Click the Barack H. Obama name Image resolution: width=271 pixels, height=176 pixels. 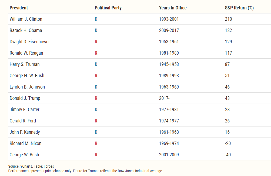pyautogui.click(x=26, y=30)
